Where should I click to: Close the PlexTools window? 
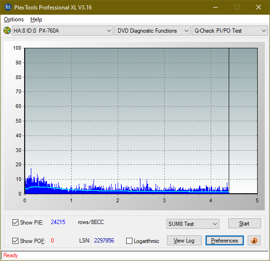pos(259,7)
